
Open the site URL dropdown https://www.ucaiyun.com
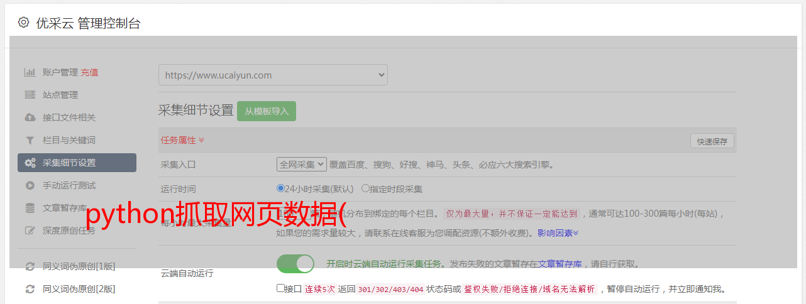click(273, 75)
